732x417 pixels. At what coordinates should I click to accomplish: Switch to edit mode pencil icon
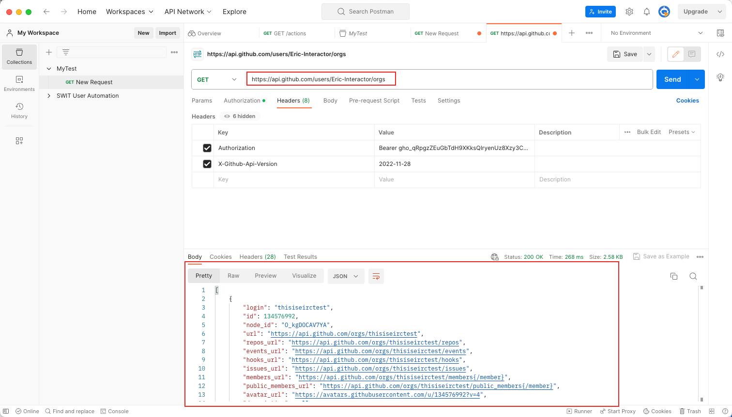[x=676, y=54]
